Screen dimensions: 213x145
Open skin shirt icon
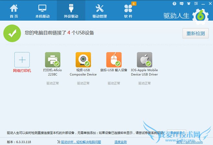pyautogui.click(x=189, y=4)
